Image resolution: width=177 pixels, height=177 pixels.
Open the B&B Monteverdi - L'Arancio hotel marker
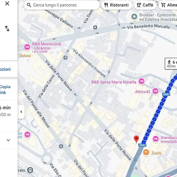[x=27, y=47]
